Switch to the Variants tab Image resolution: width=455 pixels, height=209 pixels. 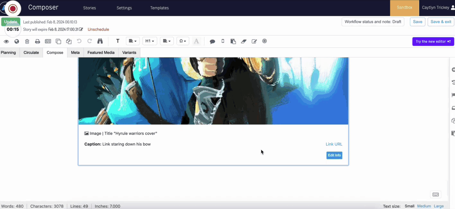click(129, 53)
